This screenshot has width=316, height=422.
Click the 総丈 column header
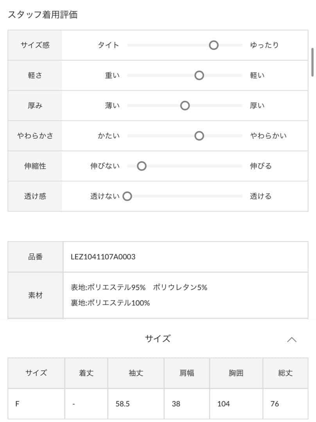(285, 373)
